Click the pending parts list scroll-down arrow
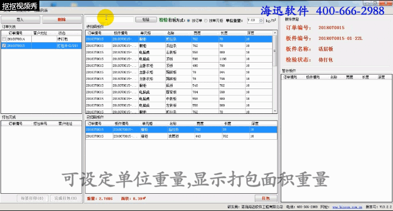The height and width of the screenshot is (211, 393). (275, 111)
